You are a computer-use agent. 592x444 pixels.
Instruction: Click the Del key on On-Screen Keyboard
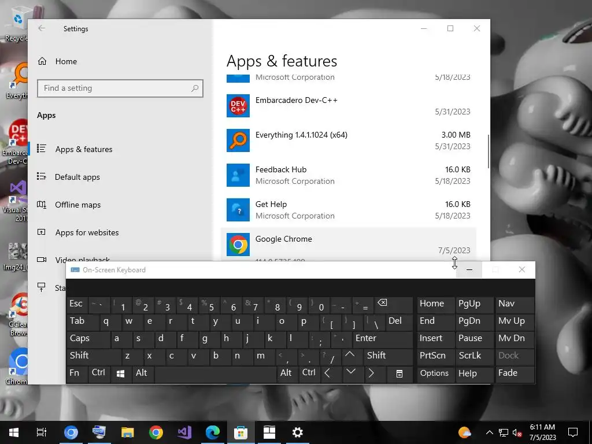click(x=399, y=321)
